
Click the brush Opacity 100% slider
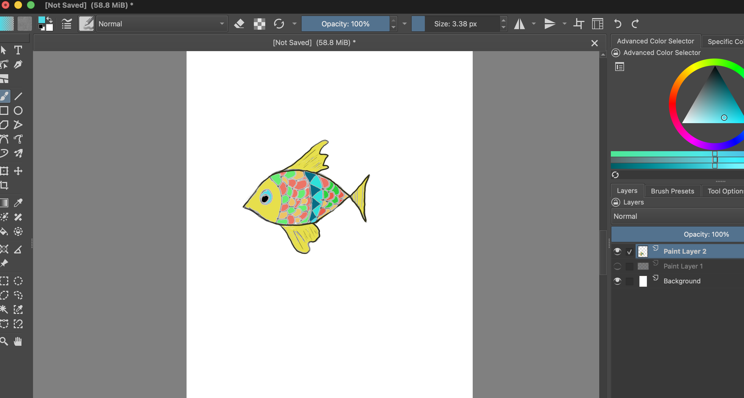(345, 24)
